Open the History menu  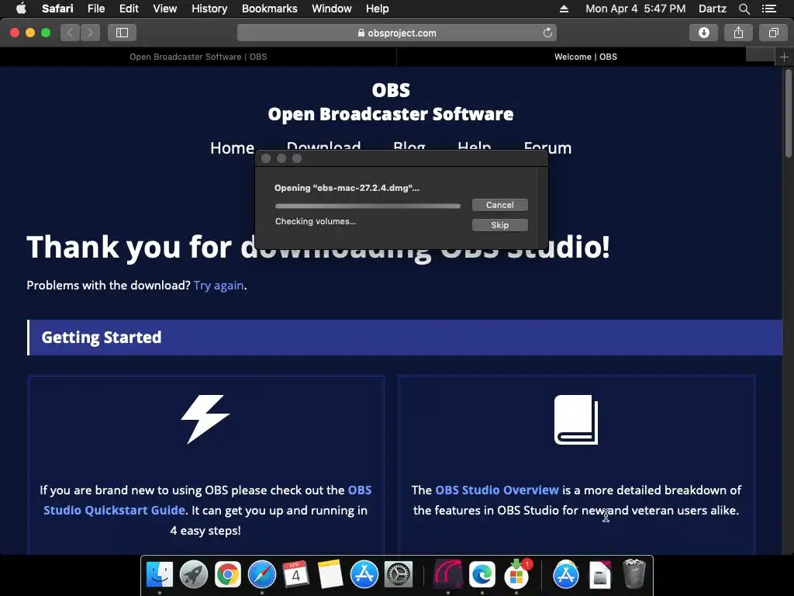click(x=209, y=9)
